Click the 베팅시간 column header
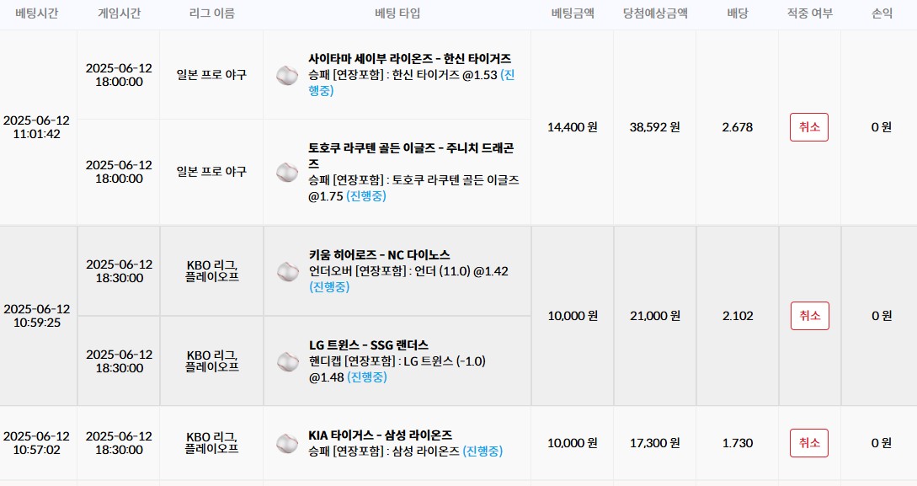 [37, 13]
